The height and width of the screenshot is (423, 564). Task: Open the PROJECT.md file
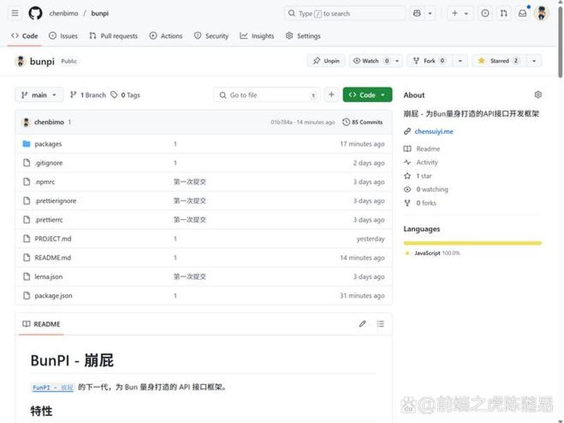[53, 238]
